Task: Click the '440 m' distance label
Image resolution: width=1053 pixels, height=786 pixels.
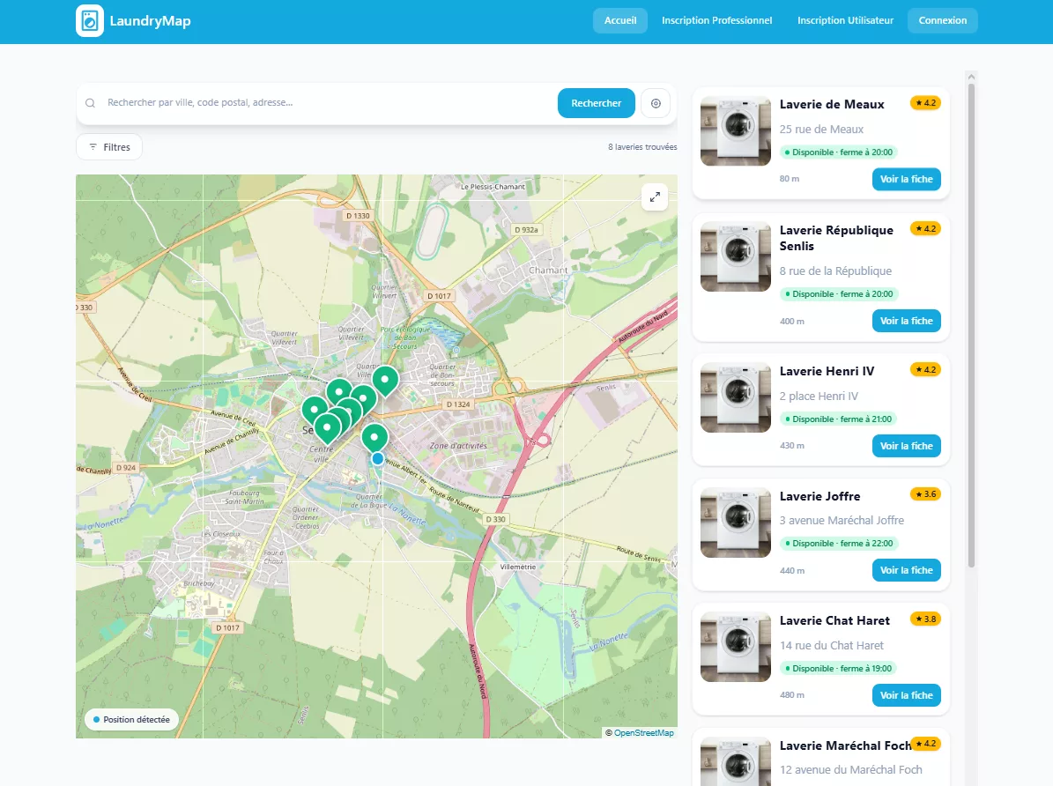Action: pyautogui.click(x=792, y=570)
